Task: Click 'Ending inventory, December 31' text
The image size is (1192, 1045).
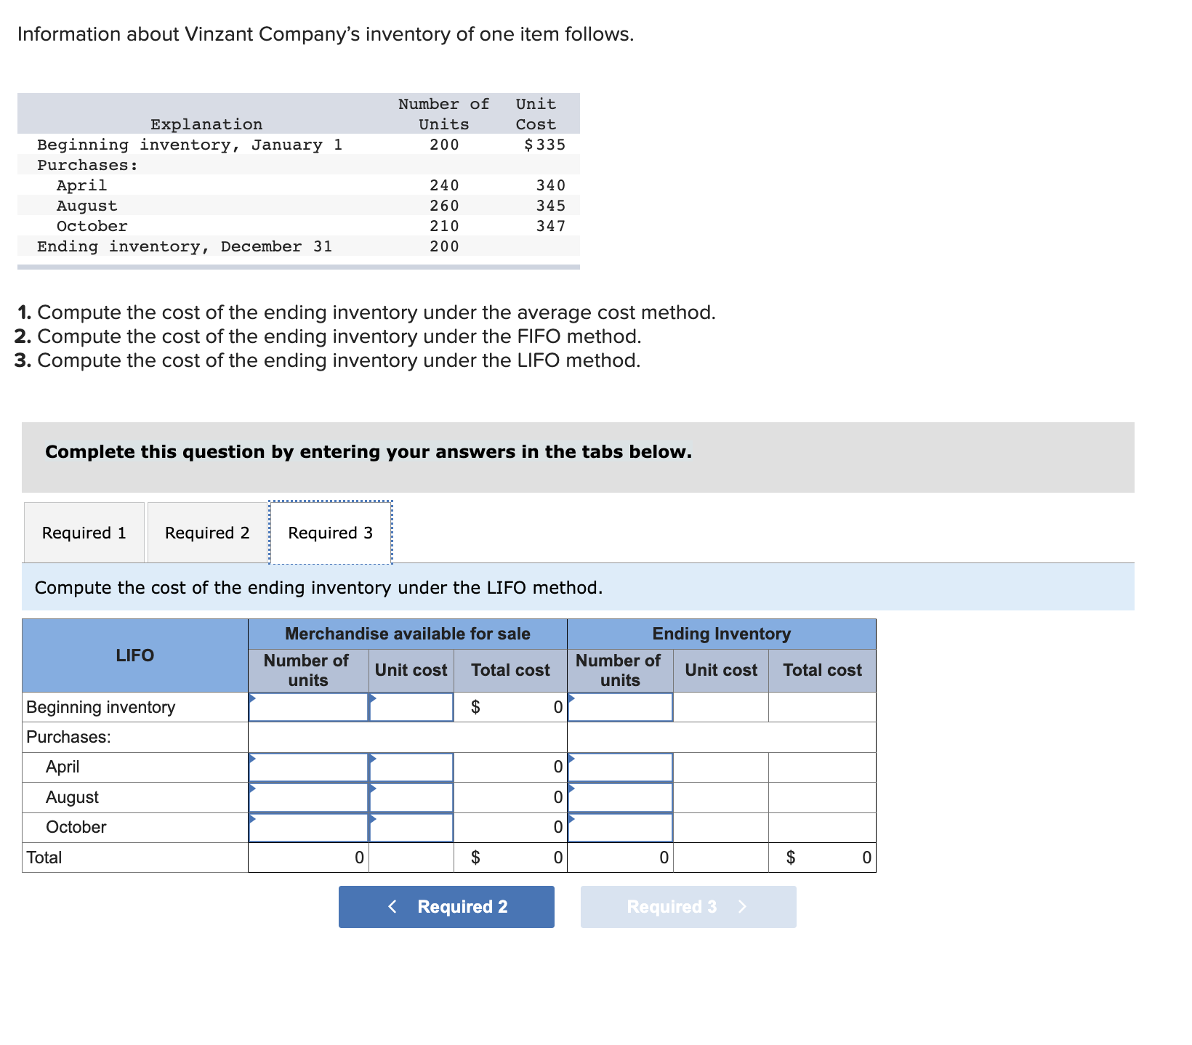Action: click(185, 246)
